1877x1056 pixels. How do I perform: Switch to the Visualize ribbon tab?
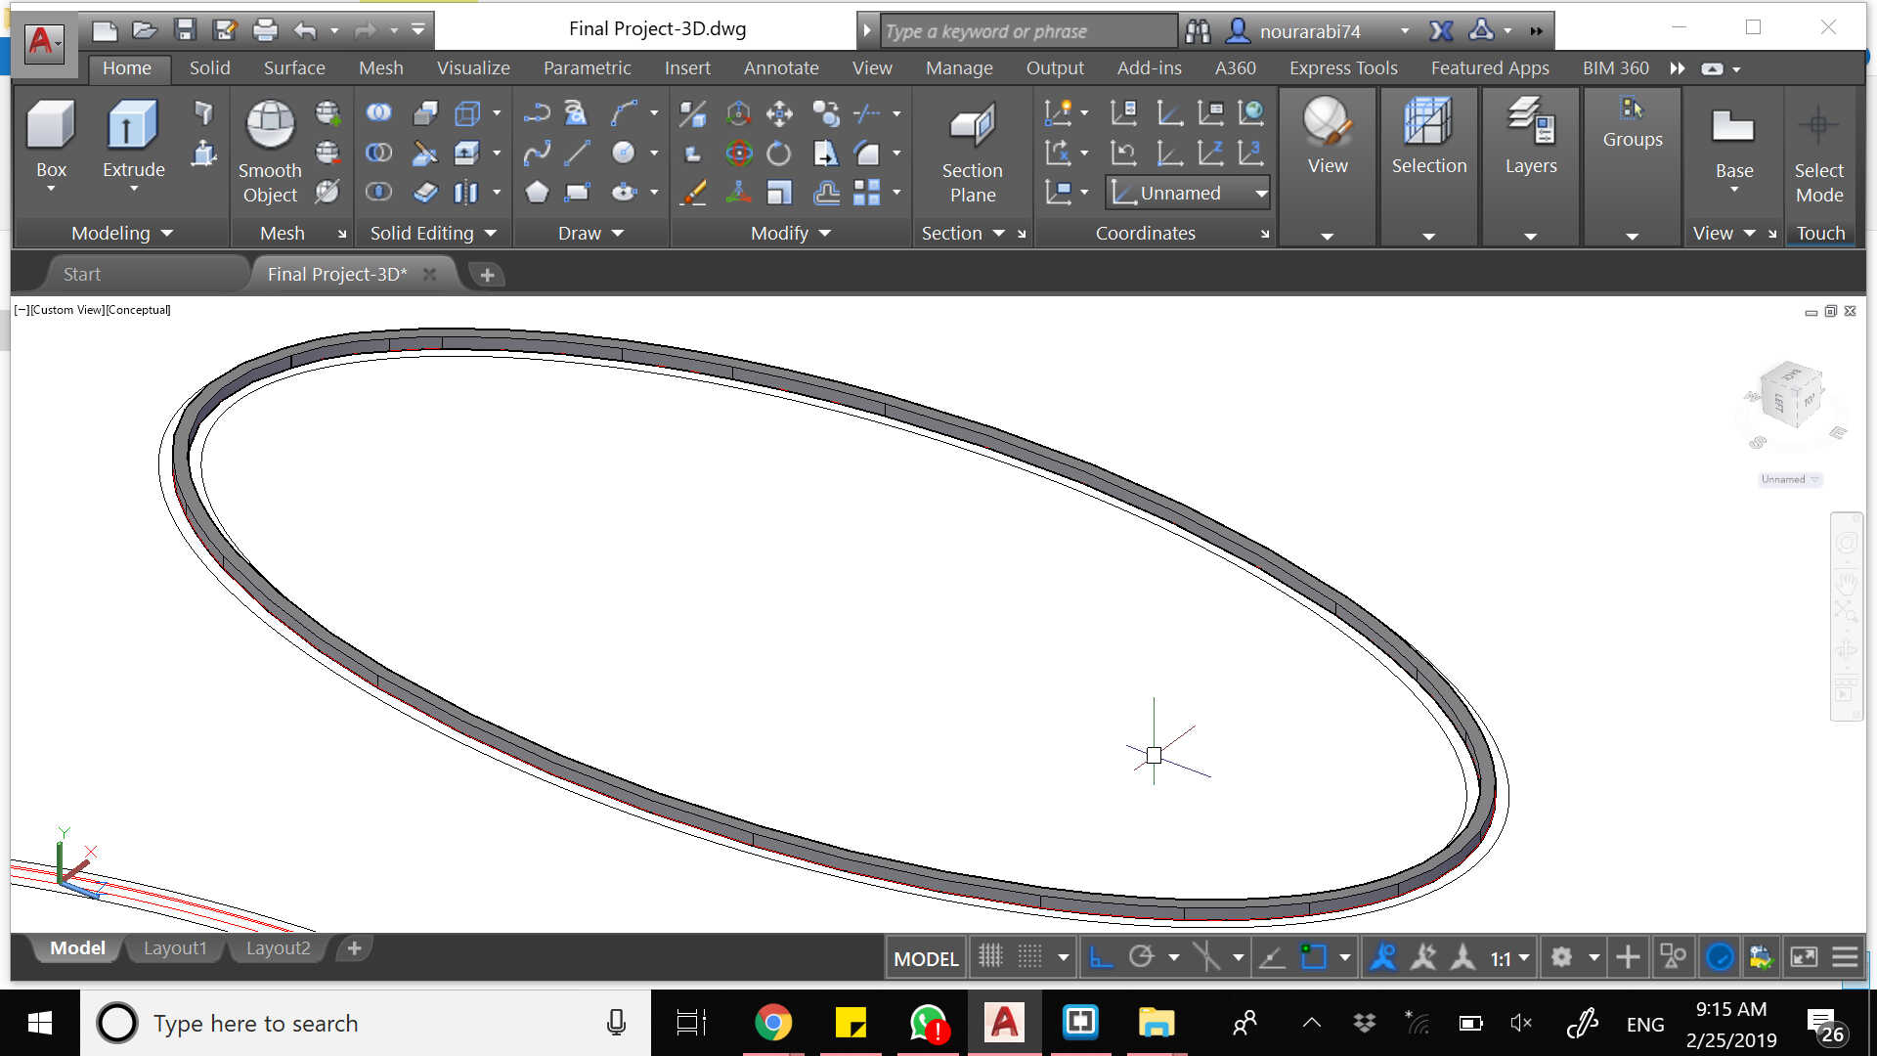tap(473, 68)
